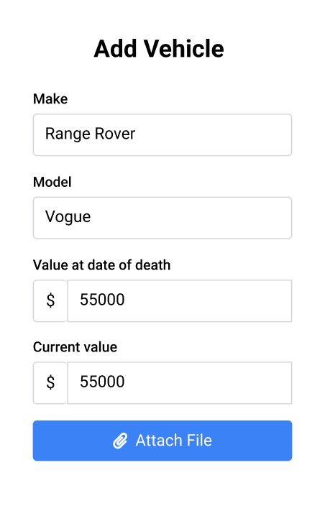Click the Attach File button
This screenshot has height=506, width=325.
[162, 441]
